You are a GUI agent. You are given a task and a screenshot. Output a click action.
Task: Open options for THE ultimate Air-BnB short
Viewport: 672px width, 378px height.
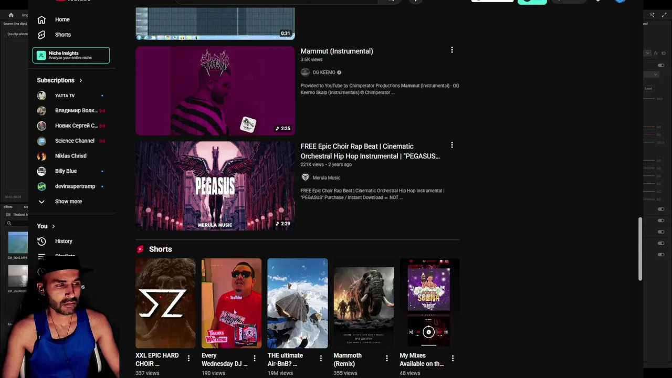(x=321, y=358)
